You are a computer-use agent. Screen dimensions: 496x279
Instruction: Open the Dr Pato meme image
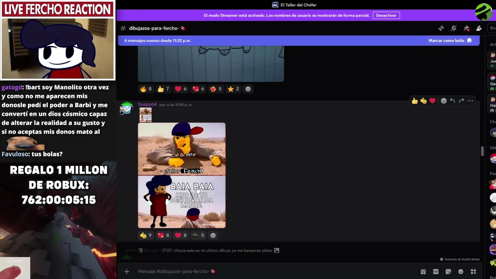(182, 176)
